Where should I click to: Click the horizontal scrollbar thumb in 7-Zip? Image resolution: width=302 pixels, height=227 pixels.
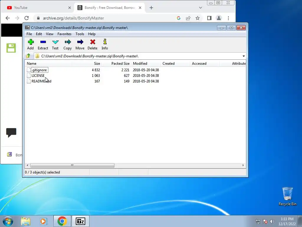[x=73, y=166]
